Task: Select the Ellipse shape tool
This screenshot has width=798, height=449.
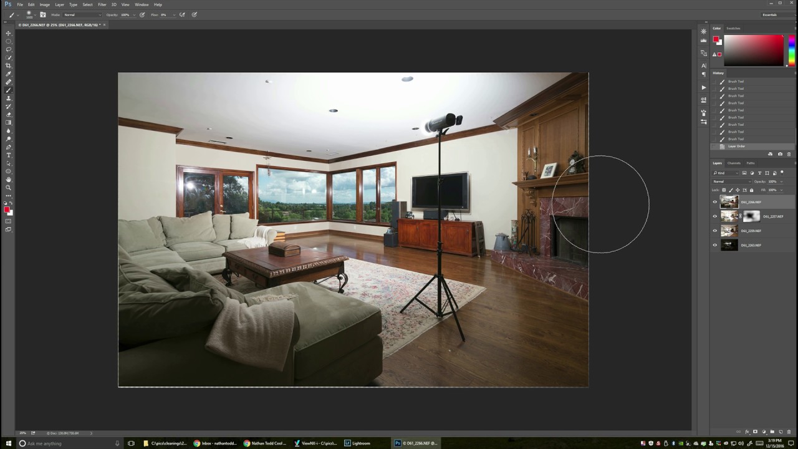Action: (8, 171)
